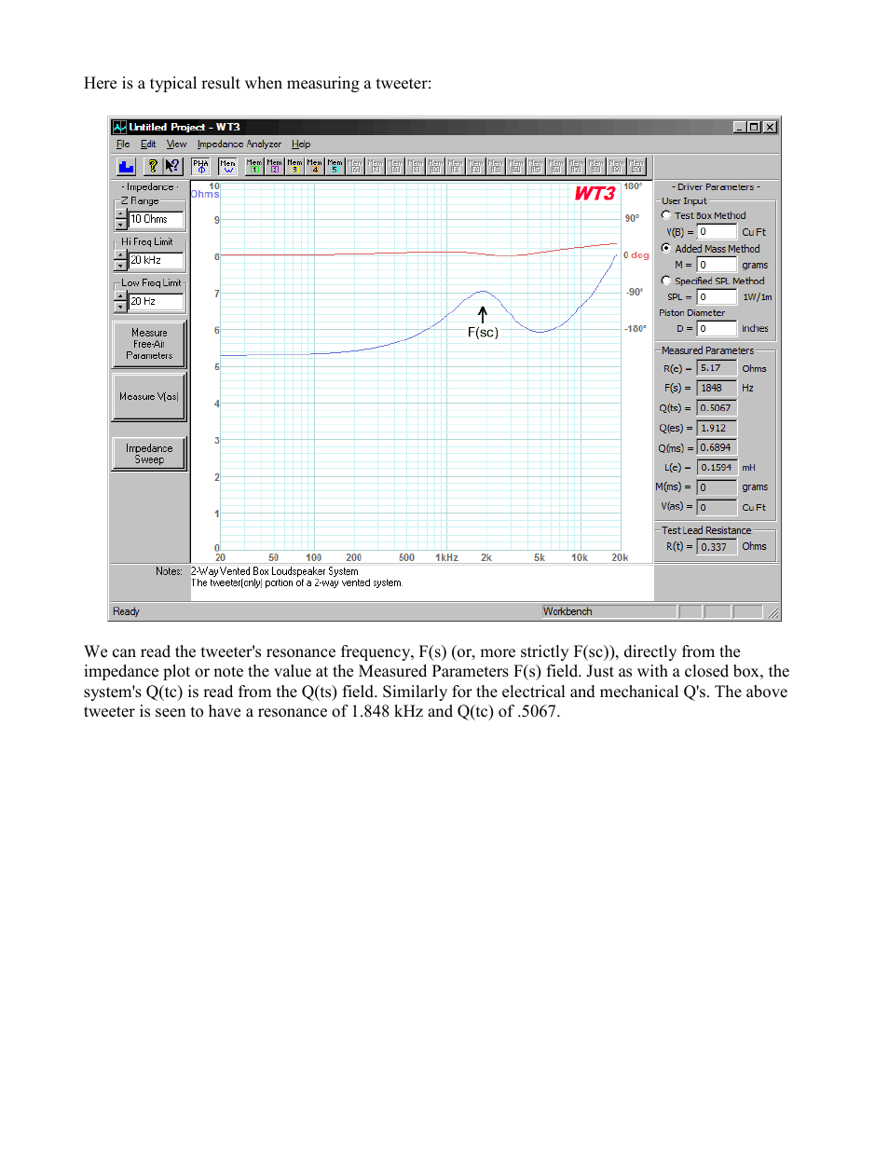Lower Hi Freq Limit with down arrow
The height and width of the screenshot is (1151, 889).
click(x=120, y=266)
